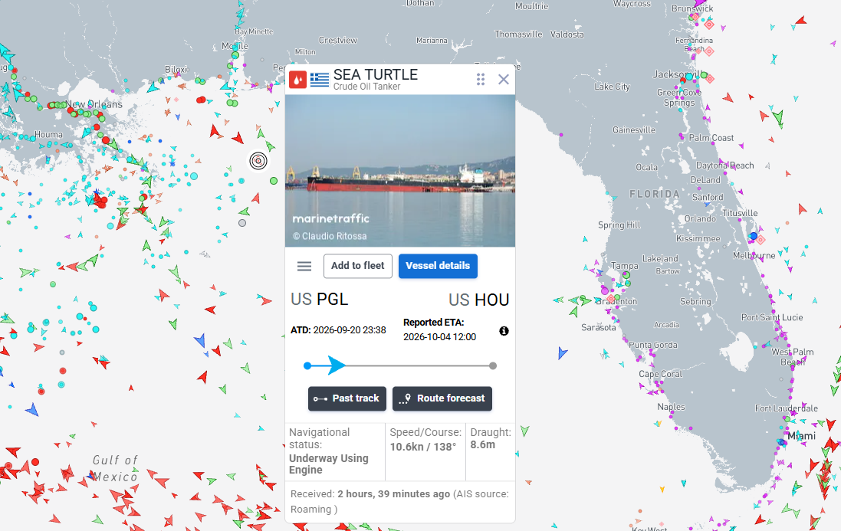Click the red crude oil tanker type icon

[x=297, y=79]
